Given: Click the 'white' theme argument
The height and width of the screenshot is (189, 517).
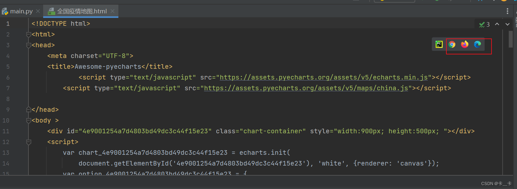Looking at the screenshot, I should (332, 164).
